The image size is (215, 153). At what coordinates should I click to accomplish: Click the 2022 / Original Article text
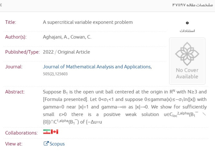[x=67, y=52]
